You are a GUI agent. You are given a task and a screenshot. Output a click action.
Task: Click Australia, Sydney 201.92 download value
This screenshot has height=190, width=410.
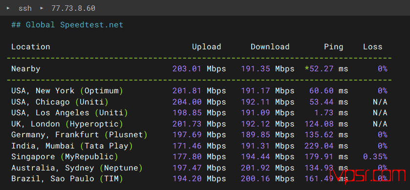(268, 168)
